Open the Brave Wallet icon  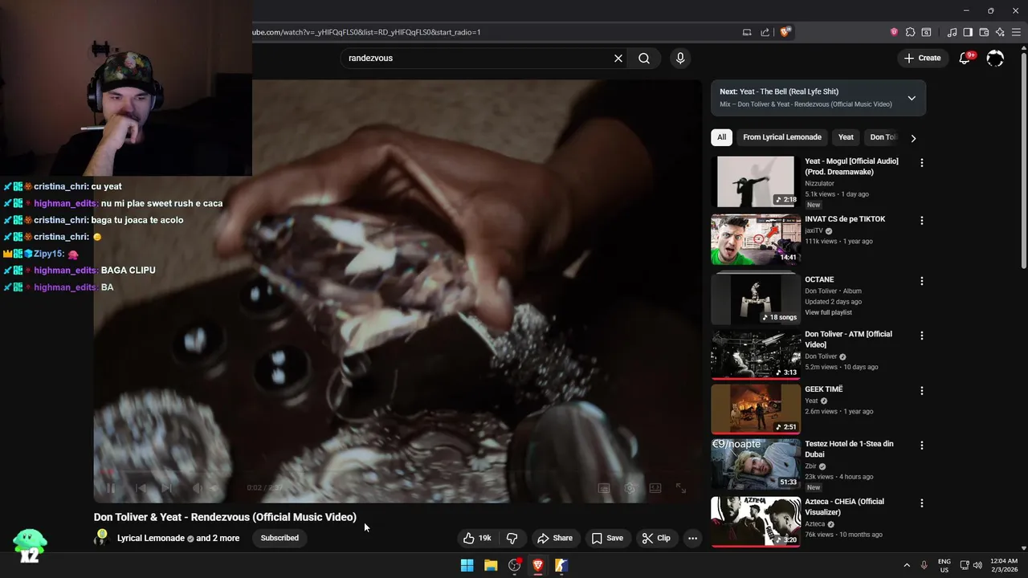pos(984,32)
